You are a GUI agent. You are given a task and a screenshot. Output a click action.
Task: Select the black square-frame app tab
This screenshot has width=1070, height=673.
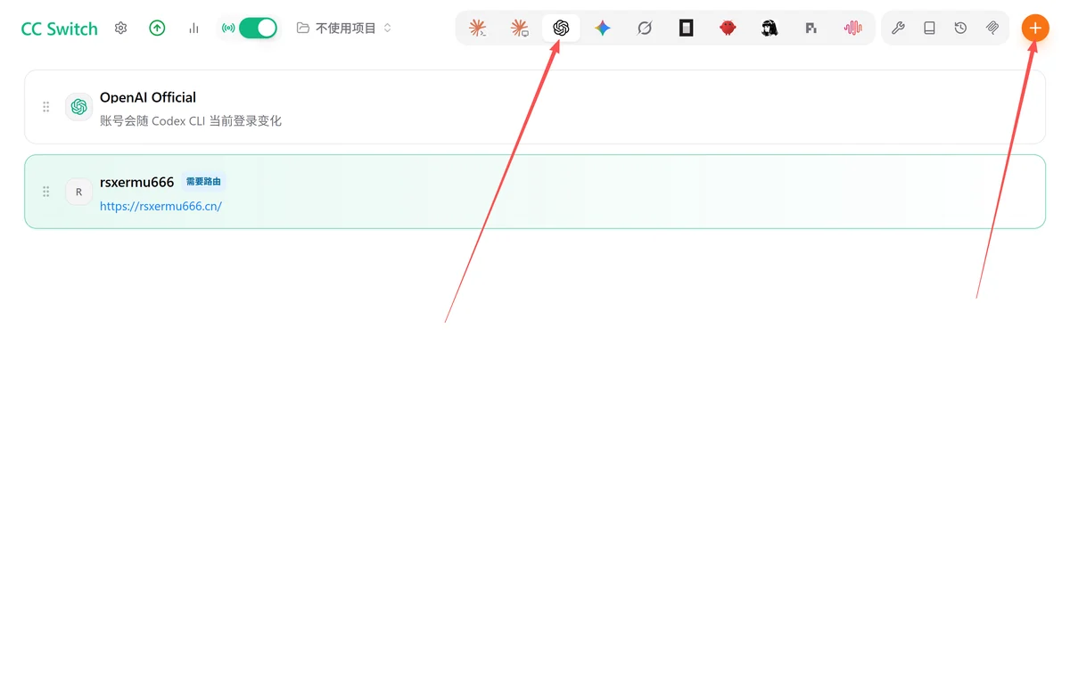tap(686, 29)
